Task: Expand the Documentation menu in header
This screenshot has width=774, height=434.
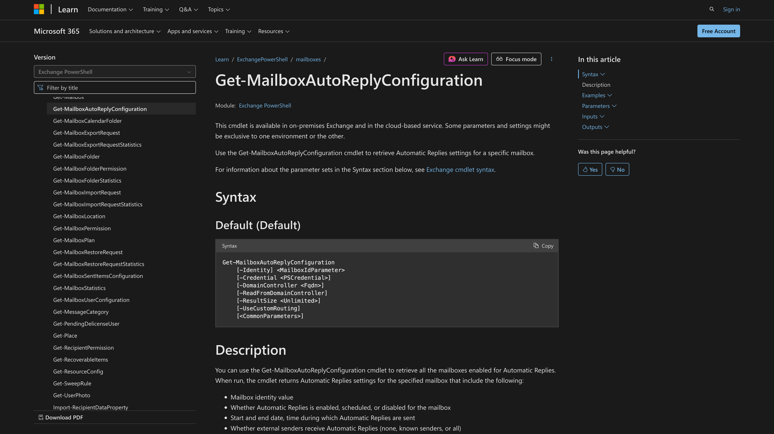Action: [110, 9]
